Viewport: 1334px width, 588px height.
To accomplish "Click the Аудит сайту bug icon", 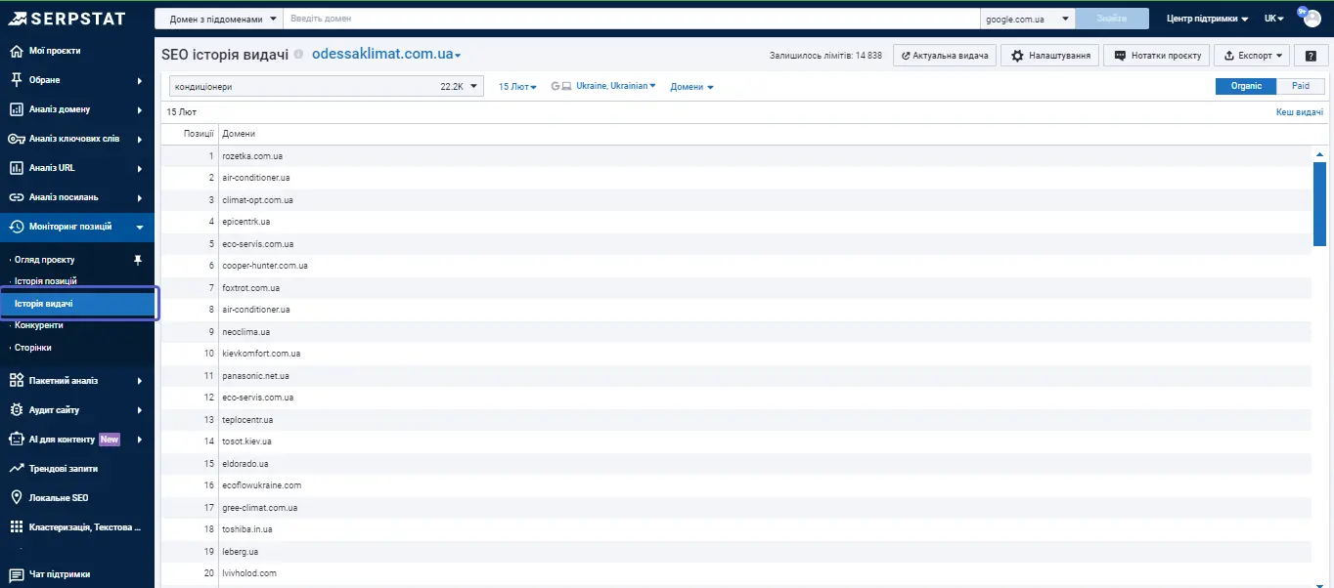I will point(16,410).
